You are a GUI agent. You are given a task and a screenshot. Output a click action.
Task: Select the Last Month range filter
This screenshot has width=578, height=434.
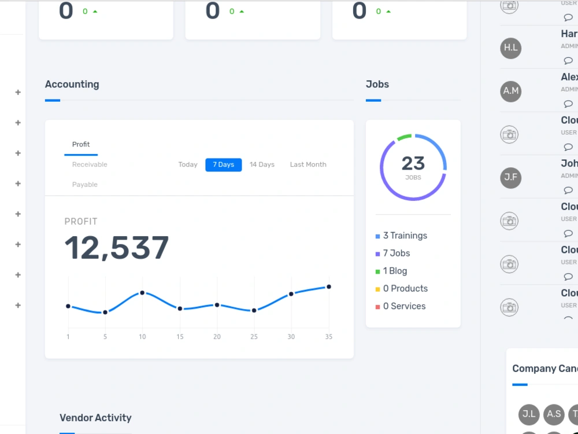point(308,164)
